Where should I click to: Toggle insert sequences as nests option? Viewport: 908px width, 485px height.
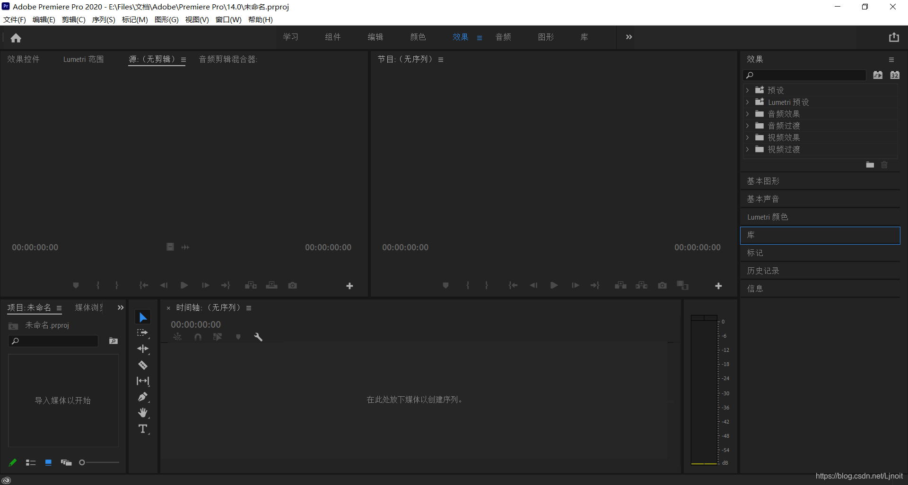click(177, 337)
